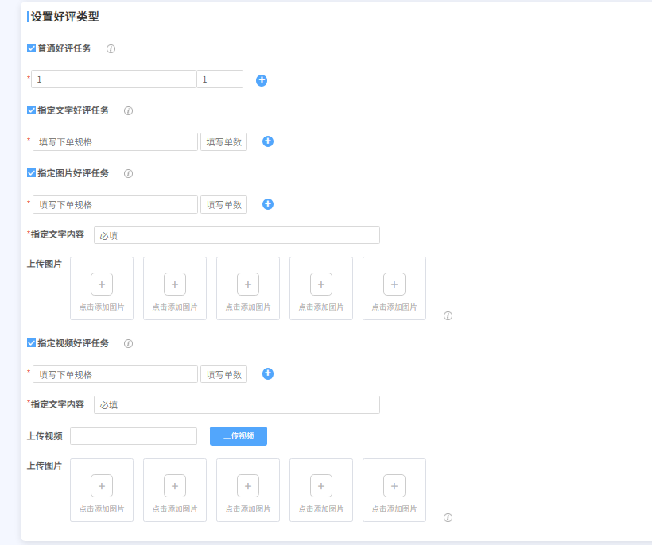The image size is (652, 545).
Task: Click the info icon next to 指定图片好评任务
Action: coord(128,173)
